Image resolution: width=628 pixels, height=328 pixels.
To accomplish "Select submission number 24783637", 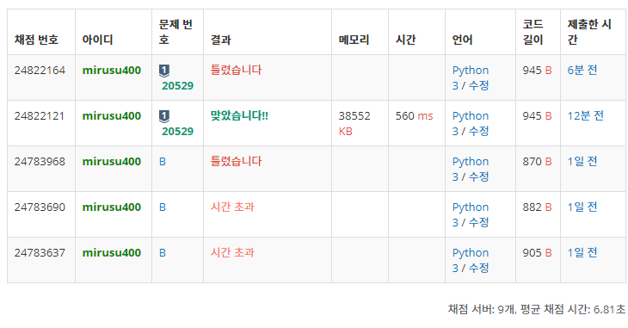I will click(x=40, y=253).
